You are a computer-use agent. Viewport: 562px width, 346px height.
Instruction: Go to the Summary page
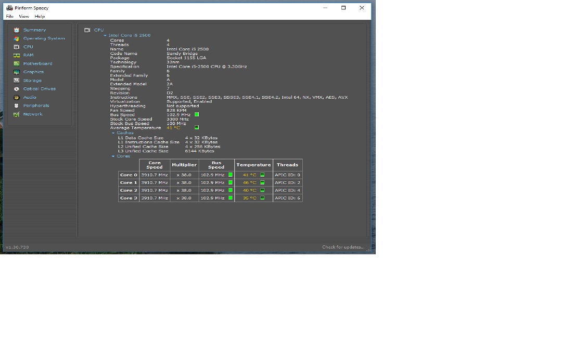(34, 30)
